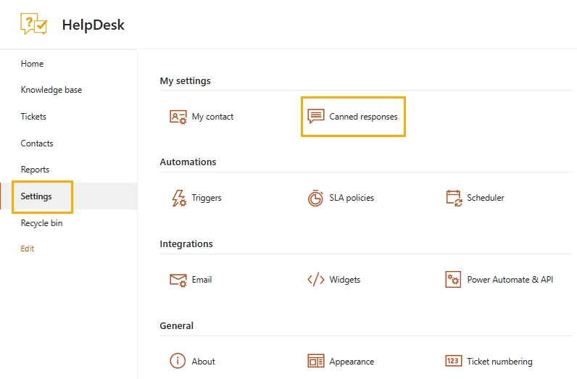The width and height of the screenshot is (577, 379).
Task: Go to Triggers label
Action: (207, 198)
